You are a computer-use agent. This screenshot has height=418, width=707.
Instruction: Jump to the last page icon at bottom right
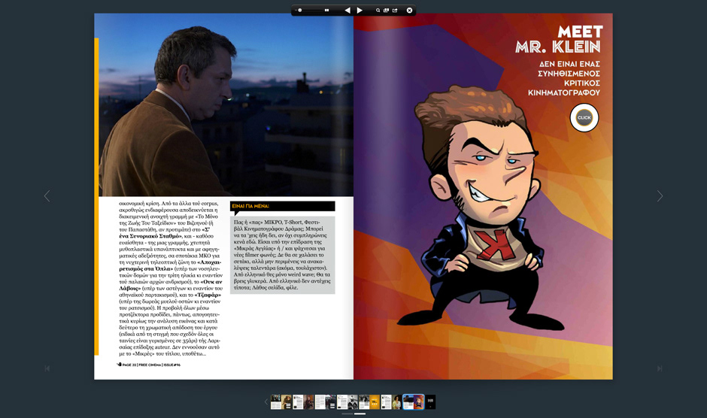(660, 368)
